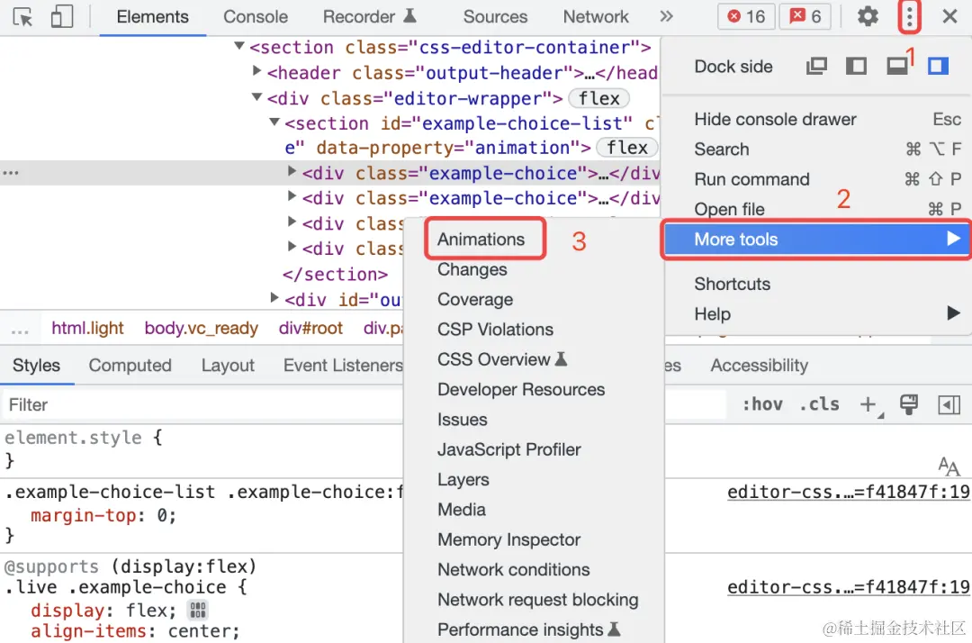Screen dimensions: 972x643
Task: Expand the highlighted example-choice div
Action: click(x=292, y=171)
